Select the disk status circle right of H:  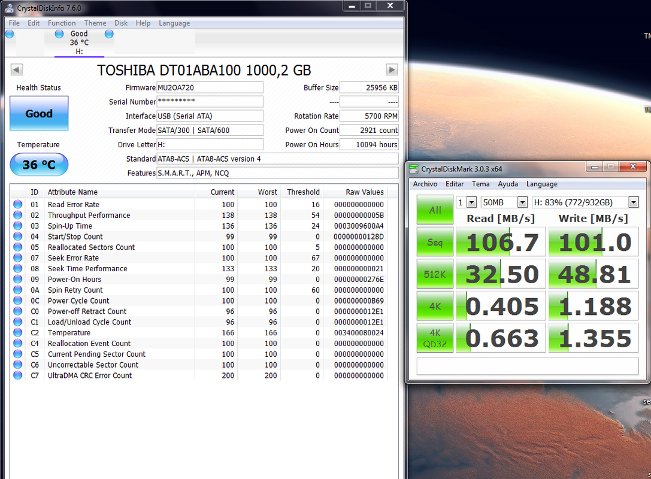click(x=109, y=34)
